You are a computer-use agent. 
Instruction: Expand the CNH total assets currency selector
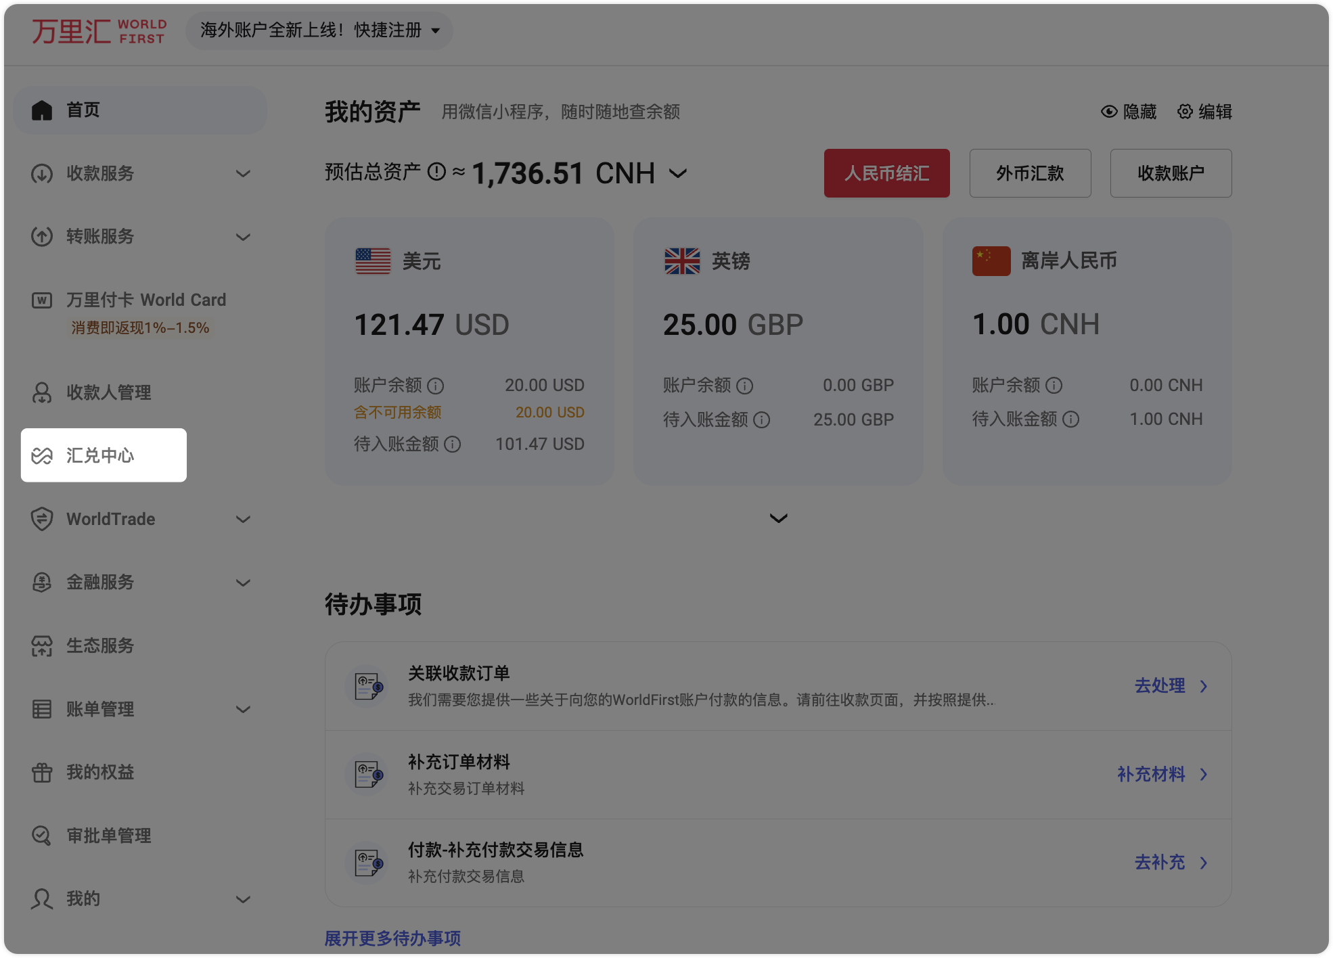click(677, 173)
